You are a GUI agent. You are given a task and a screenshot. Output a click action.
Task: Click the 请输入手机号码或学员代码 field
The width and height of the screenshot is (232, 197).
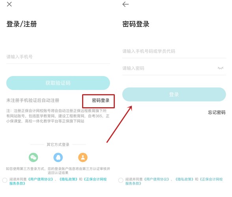(174, 51)
